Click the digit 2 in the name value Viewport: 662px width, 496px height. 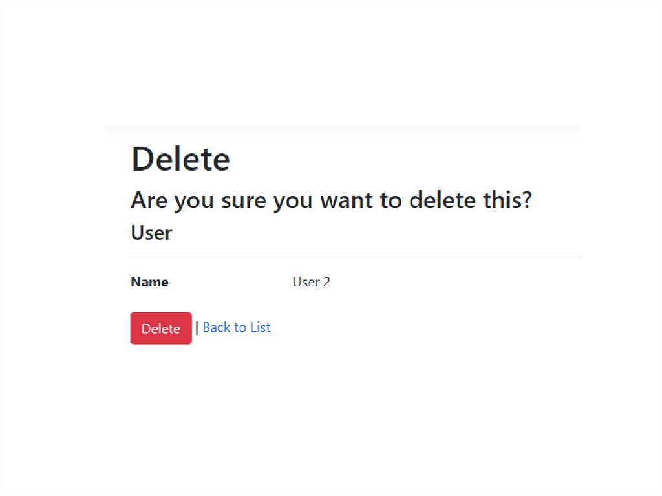point(326,282)
